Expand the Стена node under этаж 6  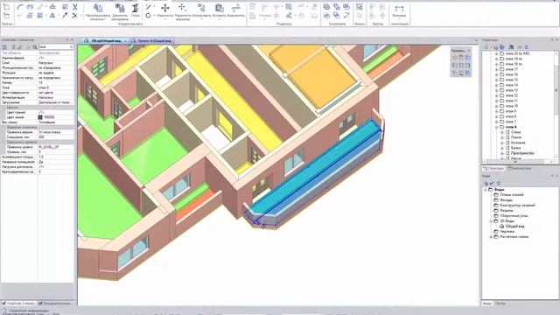tap(502, 132)
